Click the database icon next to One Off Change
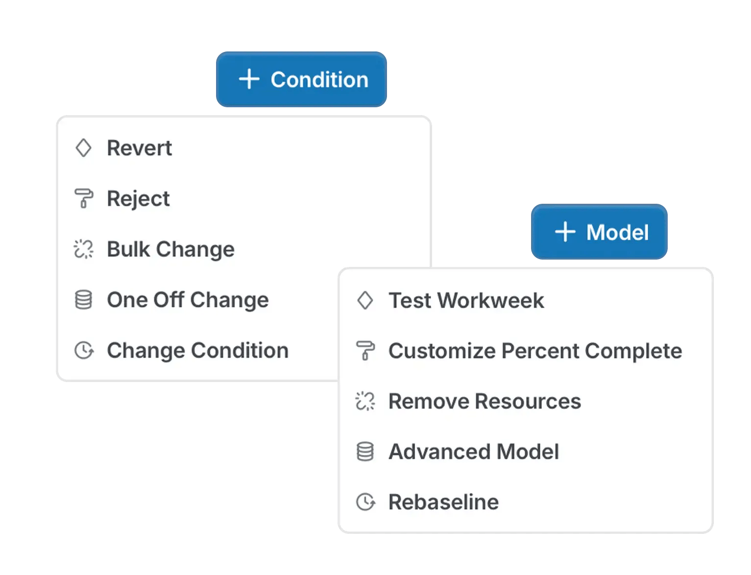 (84, 300)
